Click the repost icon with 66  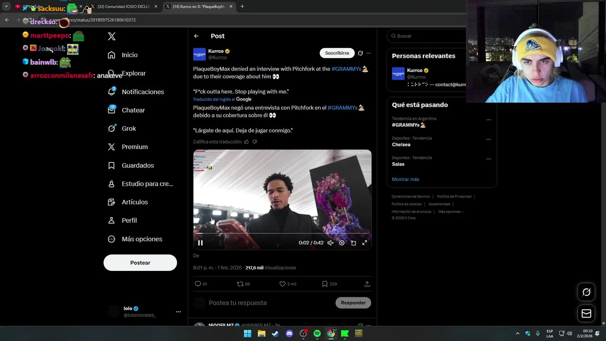[240, 284]
